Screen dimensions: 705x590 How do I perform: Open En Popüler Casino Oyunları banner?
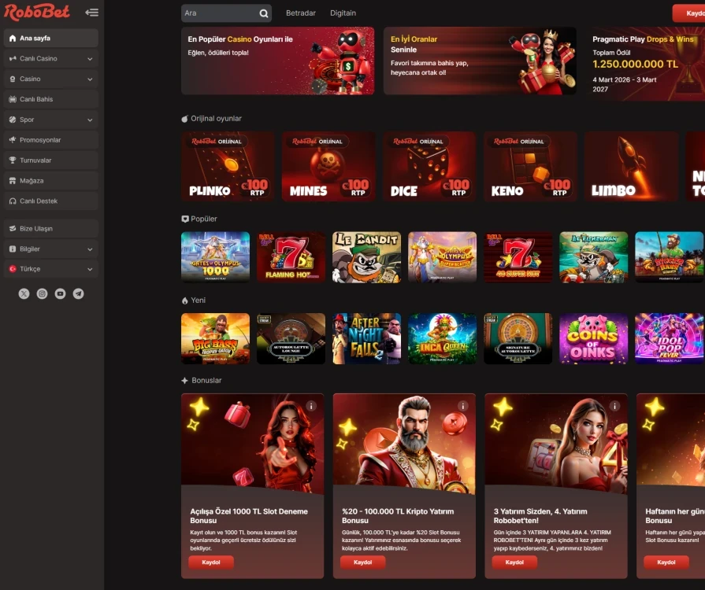coord(278,61)
